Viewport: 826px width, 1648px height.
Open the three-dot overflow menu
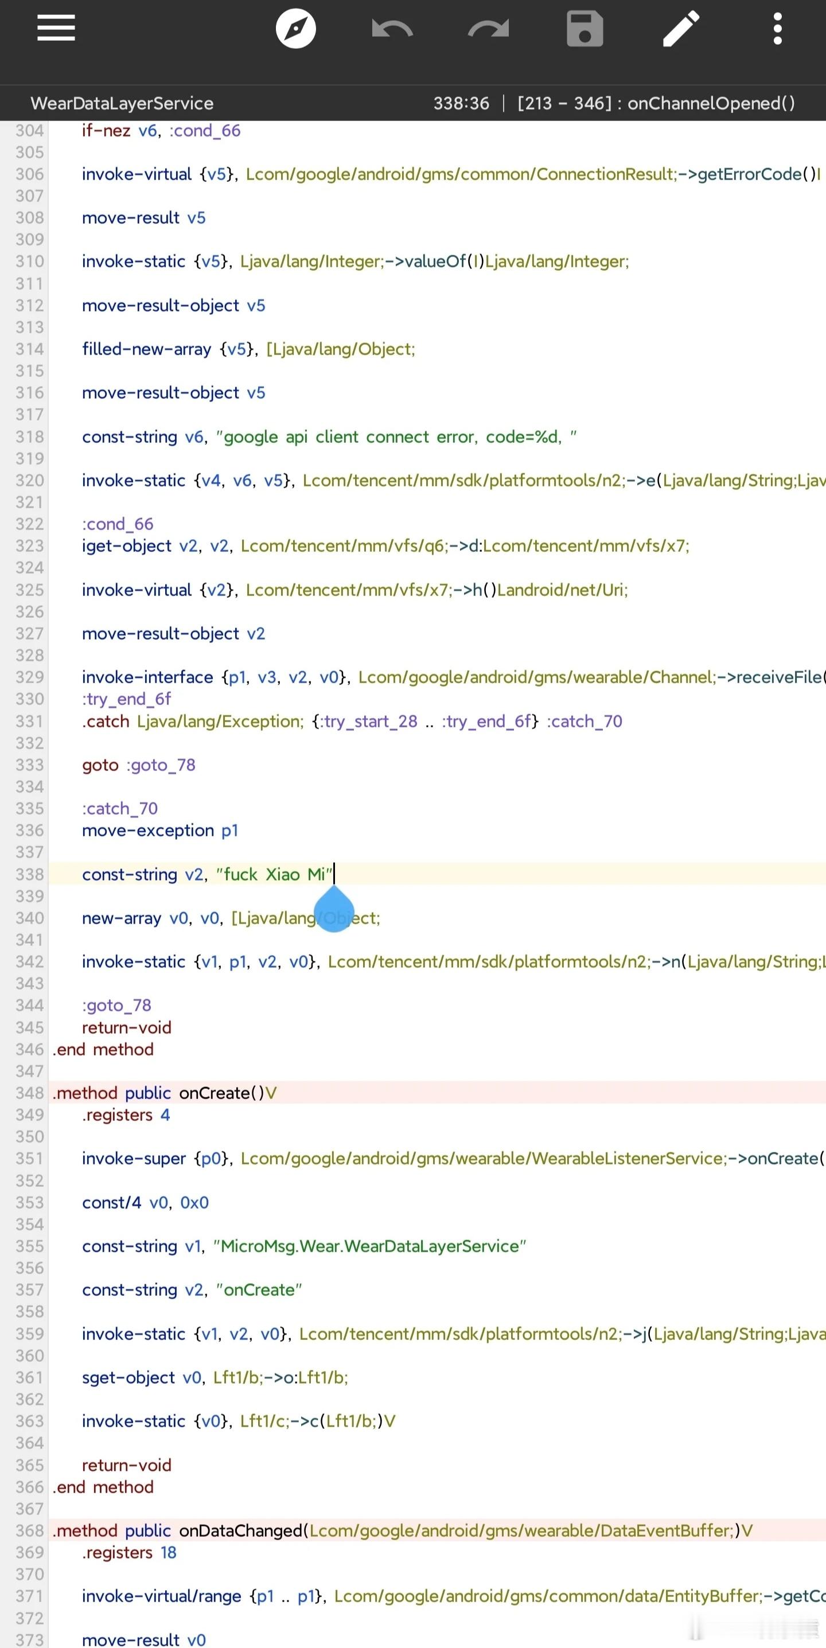[x=777, y=29]
